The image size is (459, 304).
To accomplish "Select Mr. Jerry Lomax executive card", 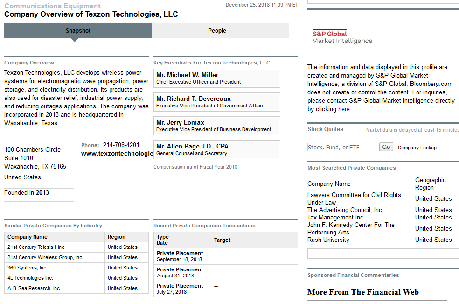I will tap(216, 126).
